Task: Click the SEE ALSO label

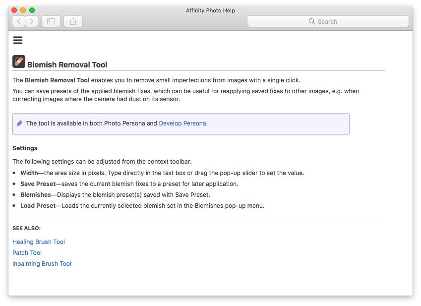Action: point(27,229)
